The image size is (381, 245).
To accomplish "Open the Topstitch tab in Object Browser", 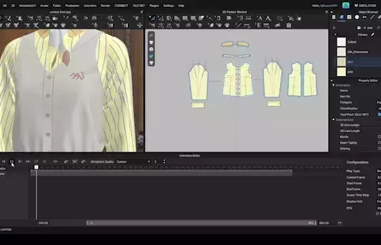I will 372,17.
